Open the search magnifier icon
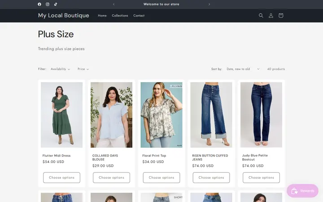This screenshot has width=323, height=202. click(261, 15)
